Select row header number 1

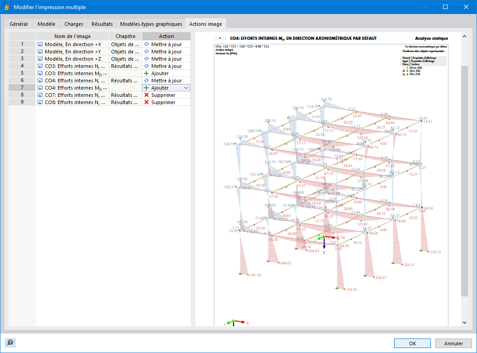coord(22,44)
